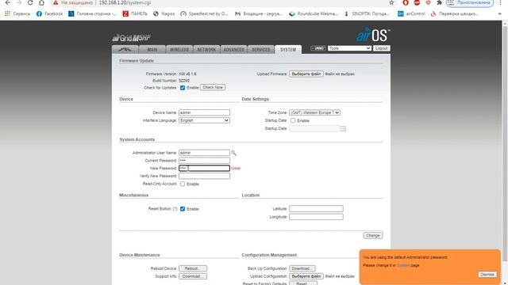Screen dimensions: 508x285
Task: Open the ПАНЕЛЬ bookmark
Action: pos(135,14)
